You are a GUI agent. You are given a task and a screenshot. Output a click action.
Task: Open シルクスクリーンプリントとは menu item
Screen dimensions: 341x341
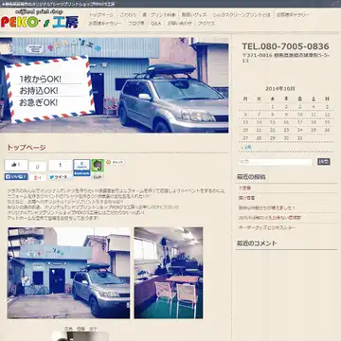242,15
